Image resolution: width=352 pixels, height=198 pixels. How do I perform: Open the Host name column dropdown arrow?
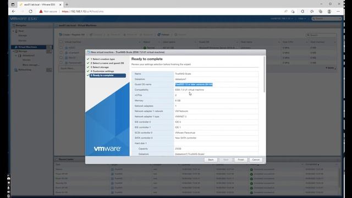click(x=279, y=42)
